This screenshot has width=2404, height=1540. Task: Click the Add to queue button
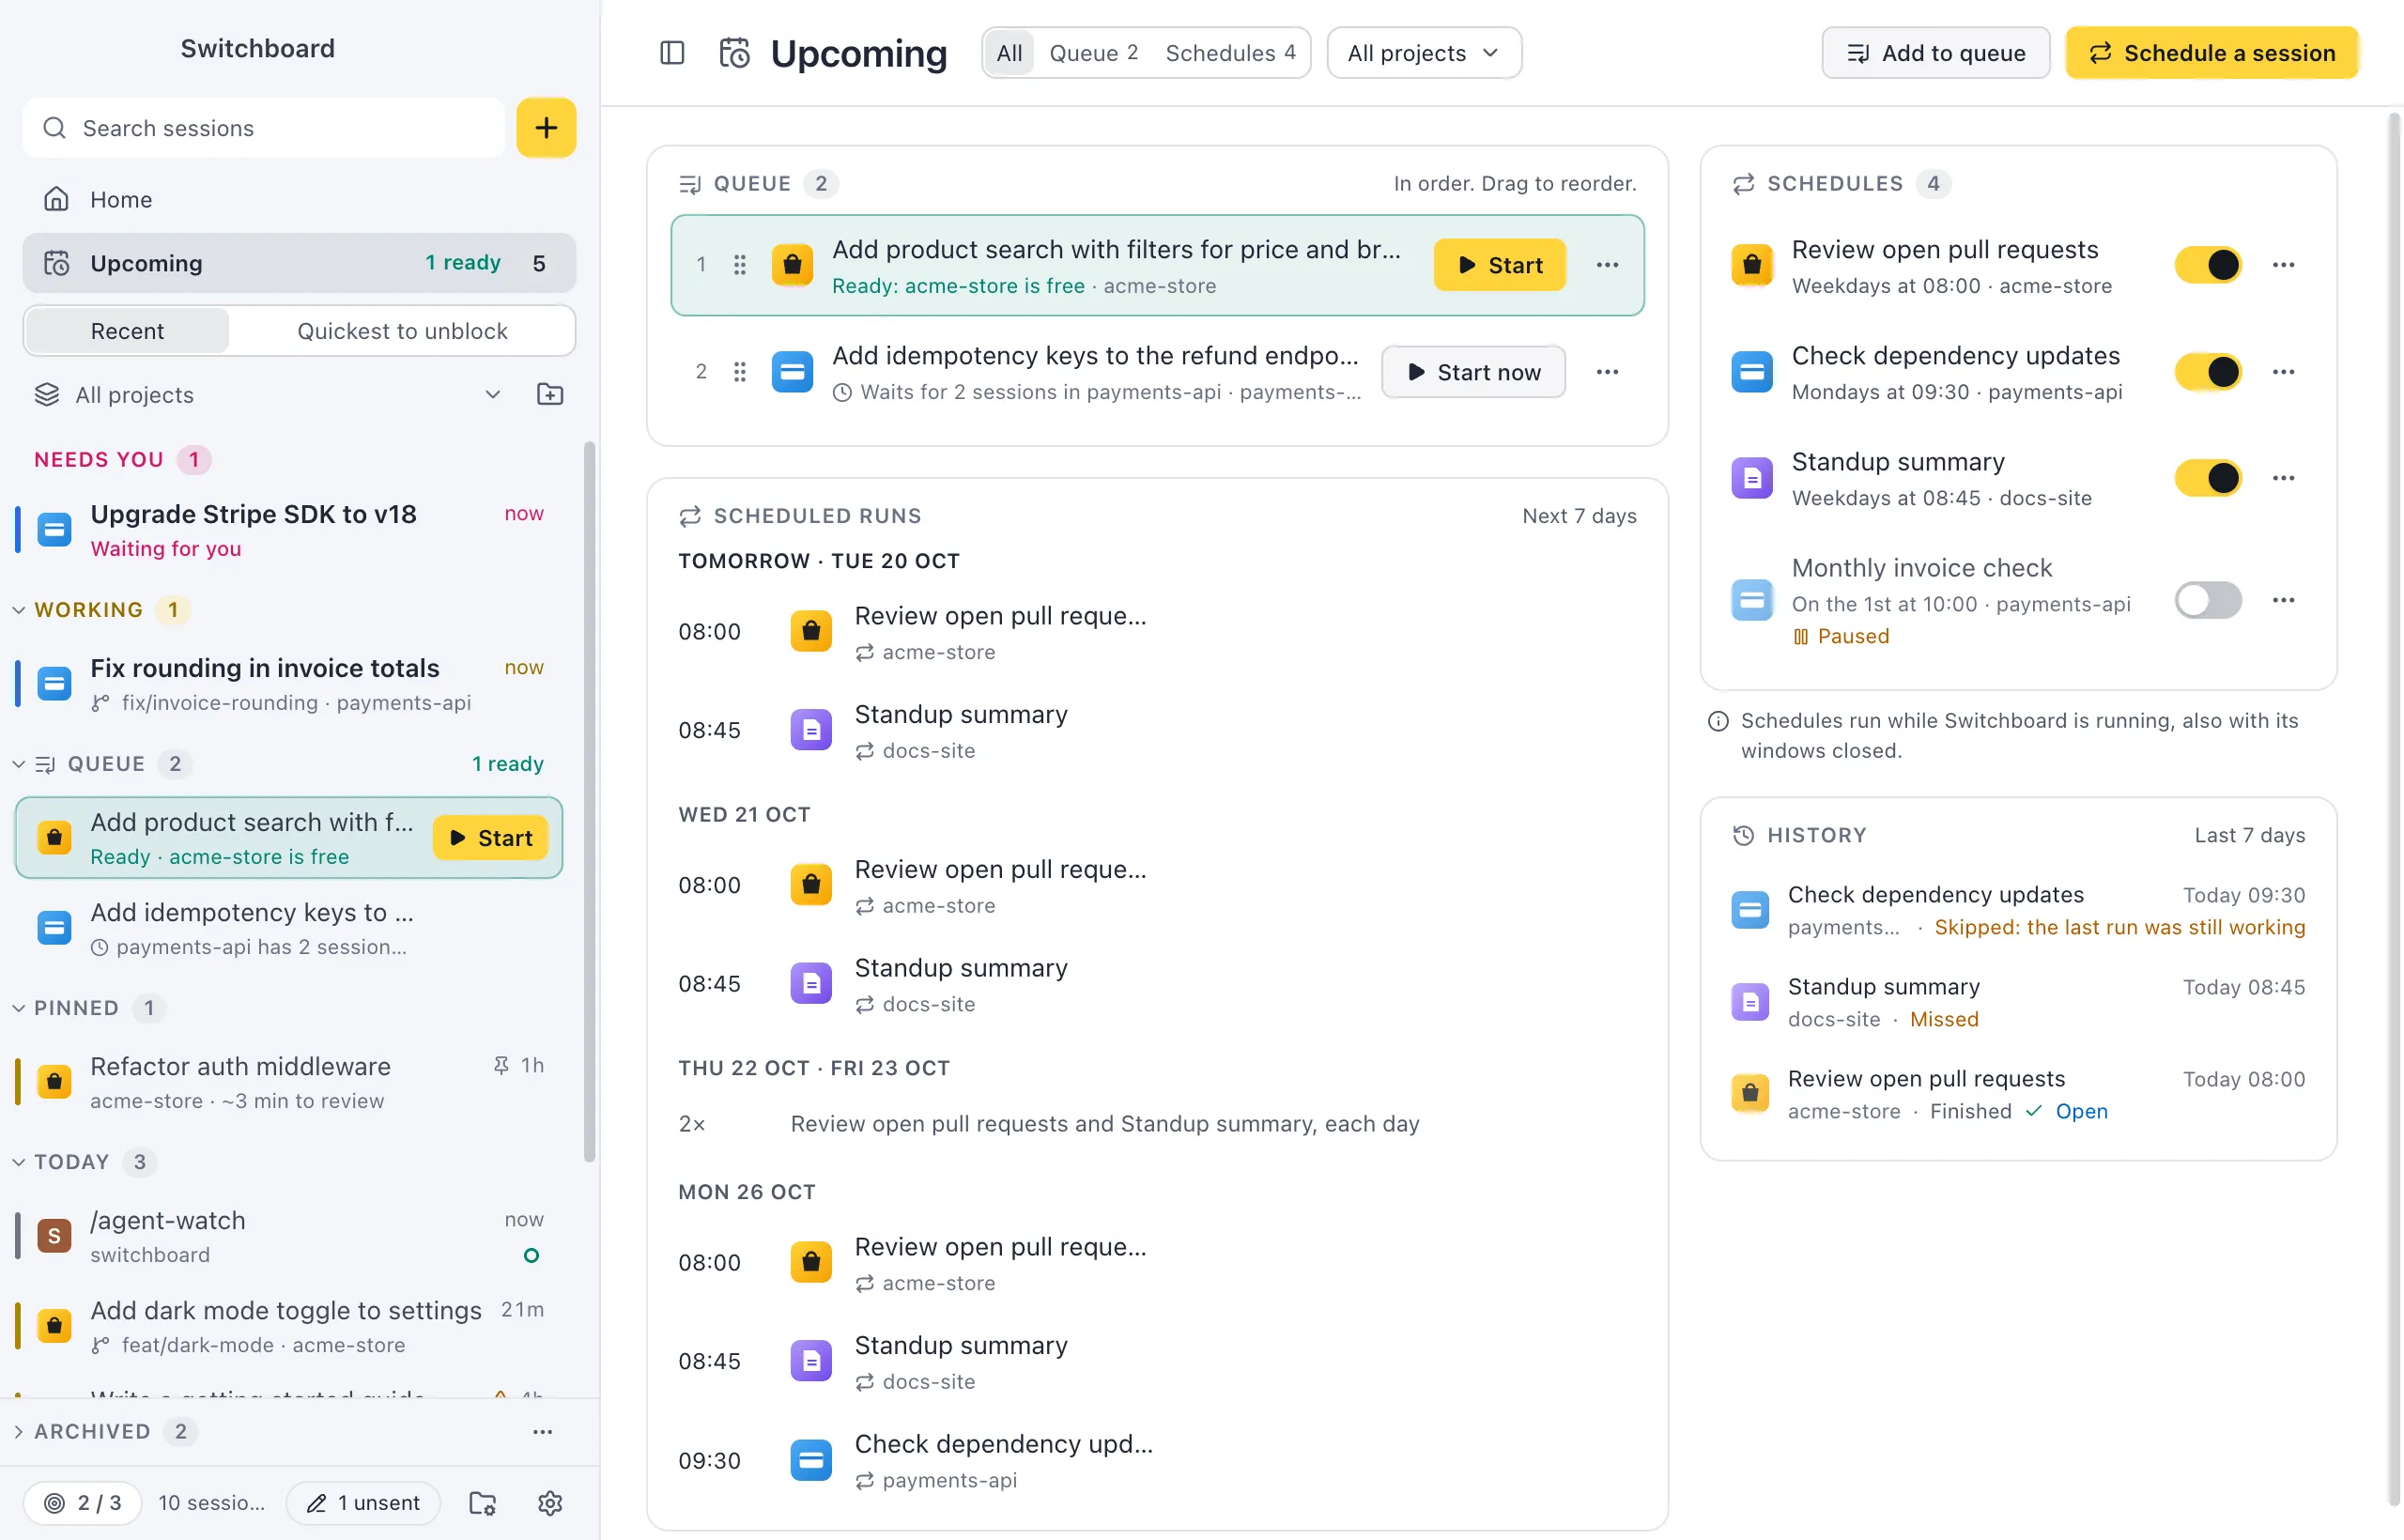[1935, 53]
